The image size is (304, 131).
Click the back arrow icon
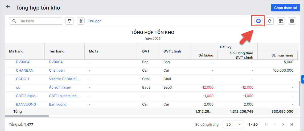(x=8, y=7)
